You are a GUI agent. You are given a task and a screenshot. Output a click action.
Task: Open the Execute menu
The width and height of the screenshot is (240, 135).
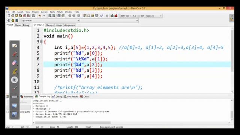(44, 12)
